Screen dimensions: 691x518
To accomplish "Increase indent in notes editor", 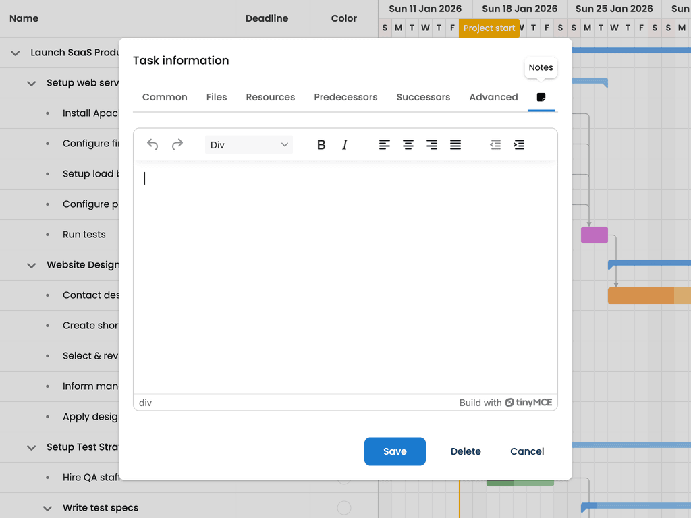I will pyautogui.click(x=519, y=144).
